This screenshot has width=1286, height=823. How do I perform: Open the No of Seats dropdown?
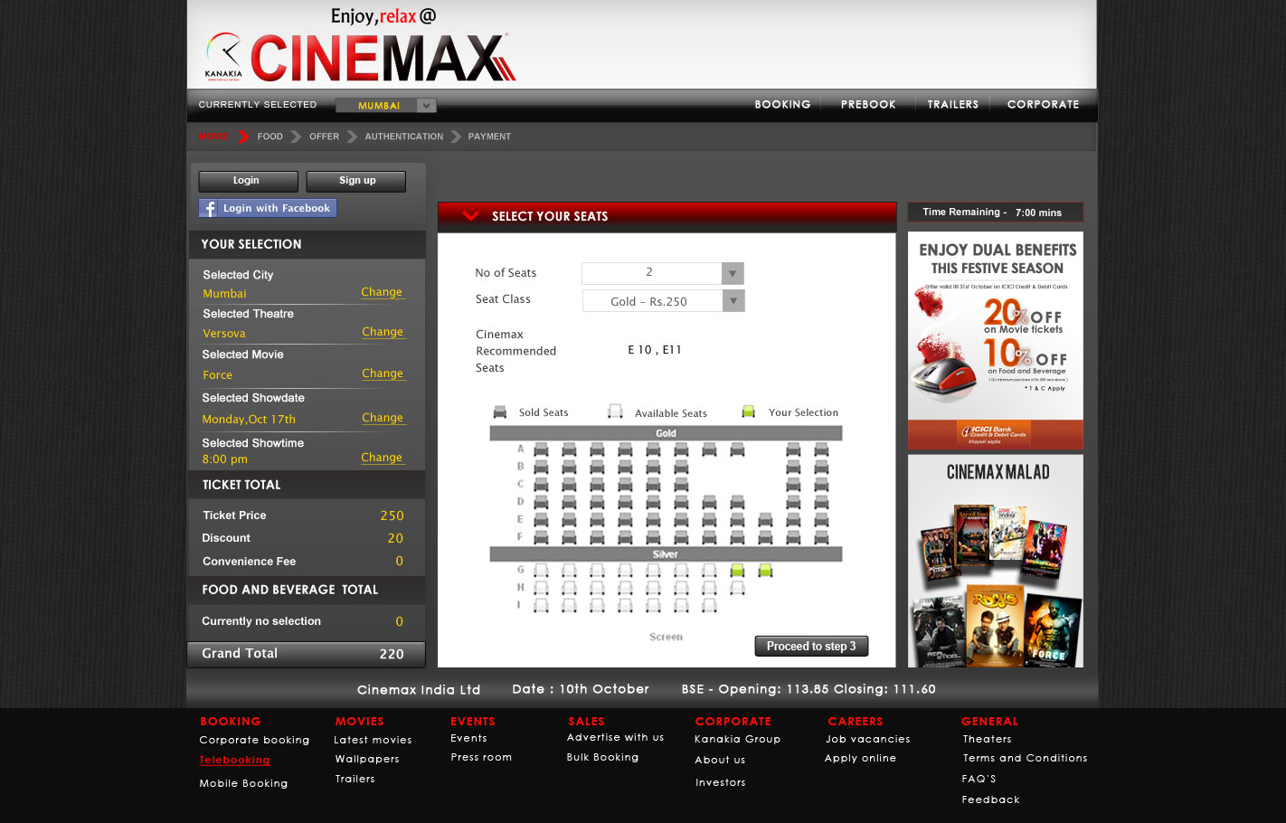click(663, 272)
